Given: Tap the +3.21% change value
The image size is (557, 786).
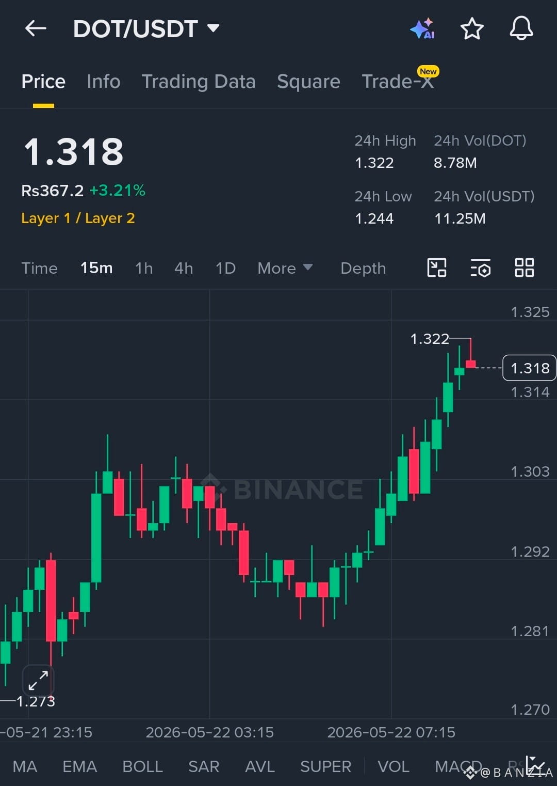Looking at the screenshot, I should [118, 191].
